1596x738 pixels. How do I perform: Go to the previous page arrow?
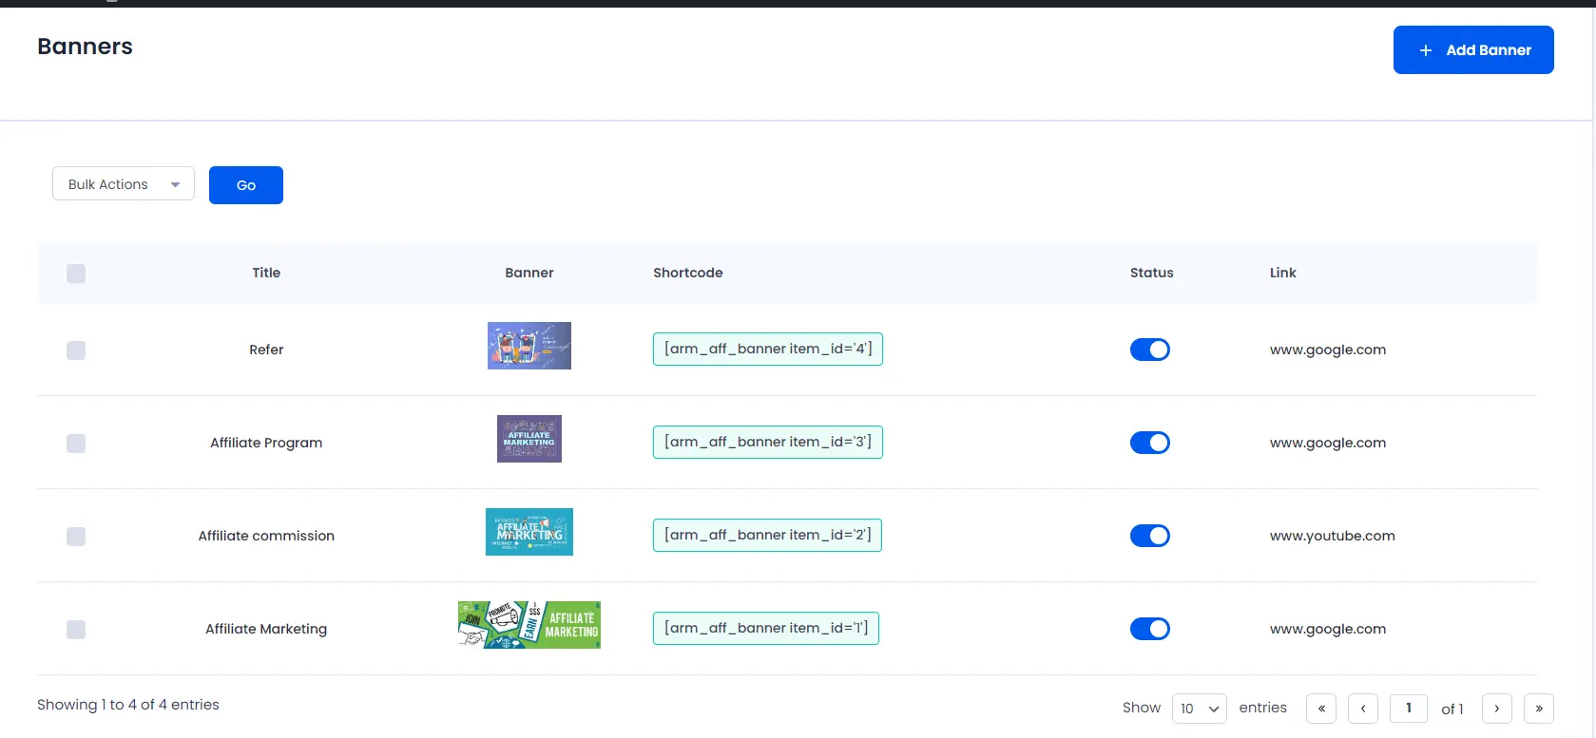(x=1363, y=709)
